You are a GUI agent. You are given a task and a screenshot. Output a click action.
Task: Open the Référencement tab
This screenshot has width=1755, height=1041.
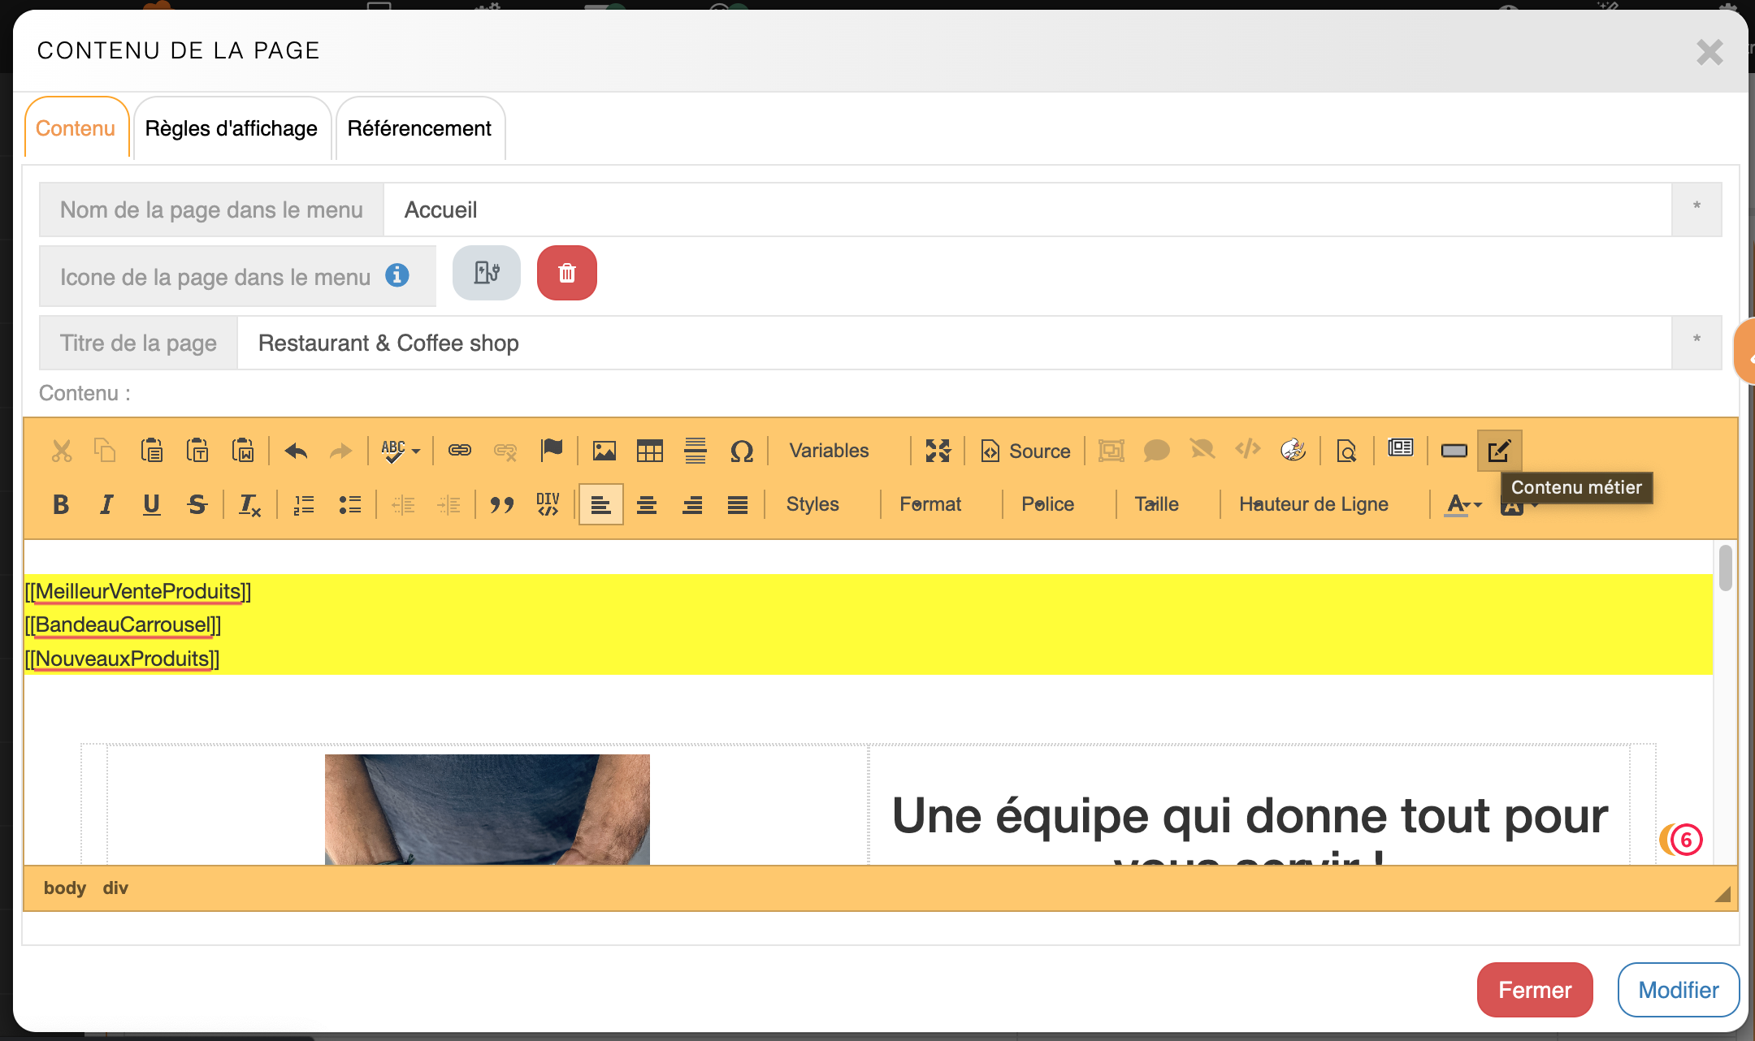click(x=419, y=128)
